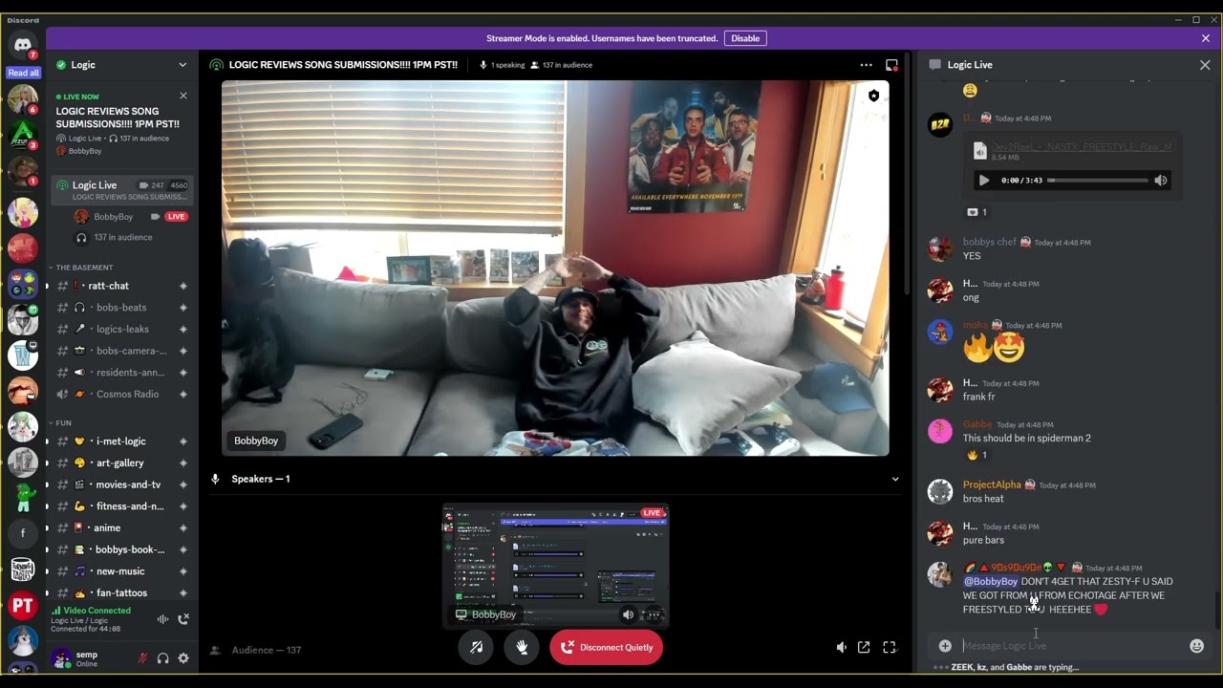Toggle deafen headphones in user panel
The image size is (1223, 688).
coord(163,658)
